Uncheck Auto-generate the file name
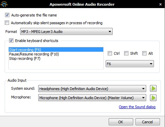The height and width of the screenshot is (127, 165). coord(7,15)
